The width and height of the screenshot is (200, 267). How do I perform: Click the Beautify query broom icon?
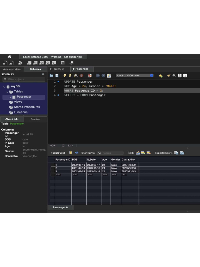(x=168, y=76)
